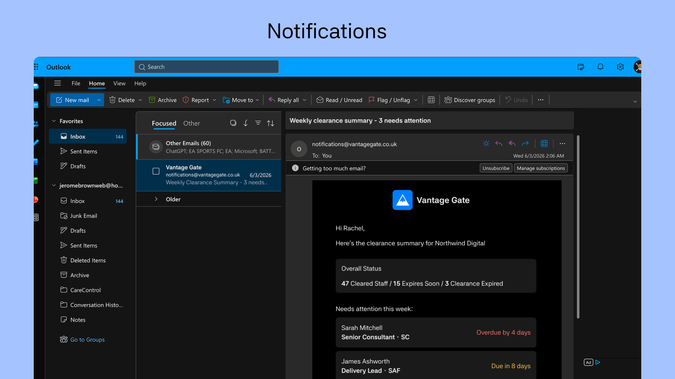The image size is (675, 379).
Task: Switch to the Other inbox tab
Action: click(192, 123)
